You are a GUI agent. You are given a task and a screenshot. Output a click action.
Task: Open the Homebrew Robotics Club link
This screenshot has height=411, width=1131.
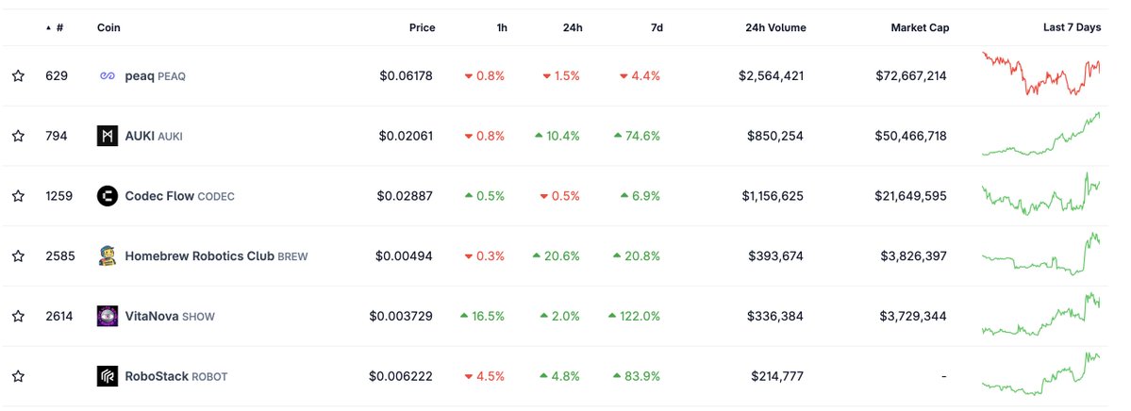coord(199,255)
